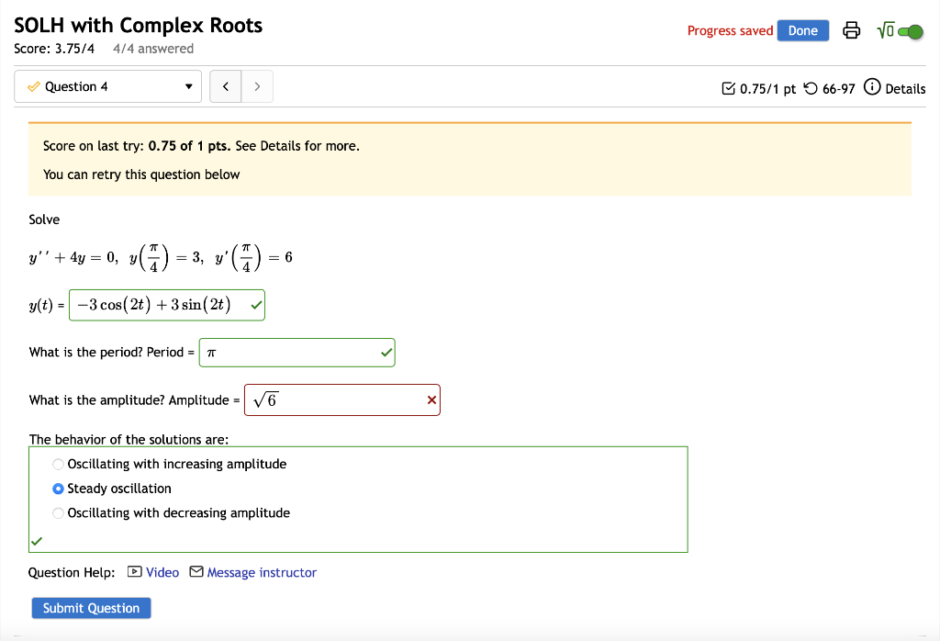Click 'Progress saved' text
This screenshot has height=641, width=940.
[x=730, y=30]
